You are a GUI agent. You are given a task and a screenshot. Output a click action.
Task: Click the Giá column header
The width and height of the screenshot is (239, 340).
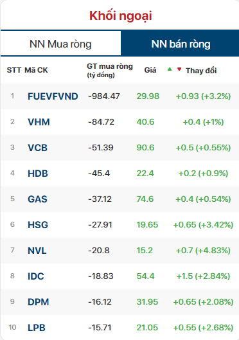pos(150,70)
